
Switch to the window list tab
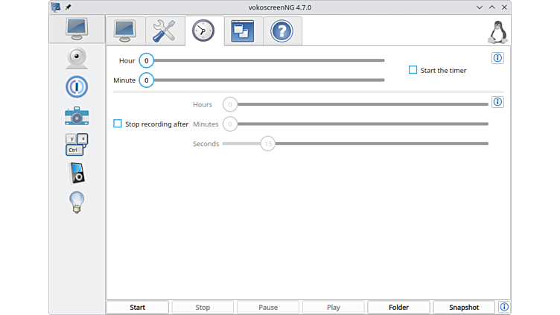coord(242,31)
